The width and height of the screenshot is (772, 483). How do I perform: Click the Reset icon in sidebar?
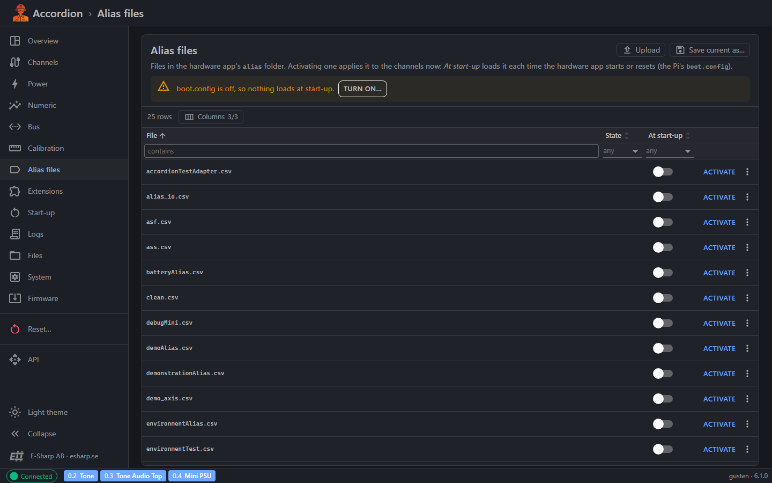pyautogui.click(x=15, y=329)
